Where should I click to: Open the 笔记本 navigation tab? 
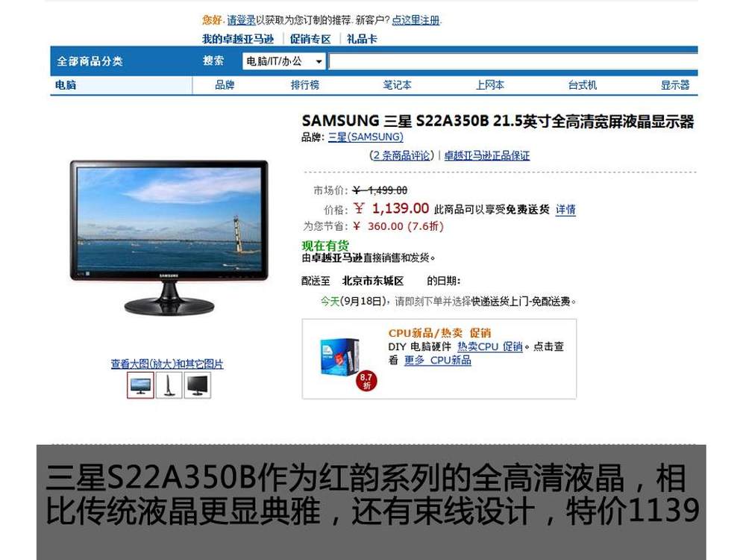pos(398,85)
